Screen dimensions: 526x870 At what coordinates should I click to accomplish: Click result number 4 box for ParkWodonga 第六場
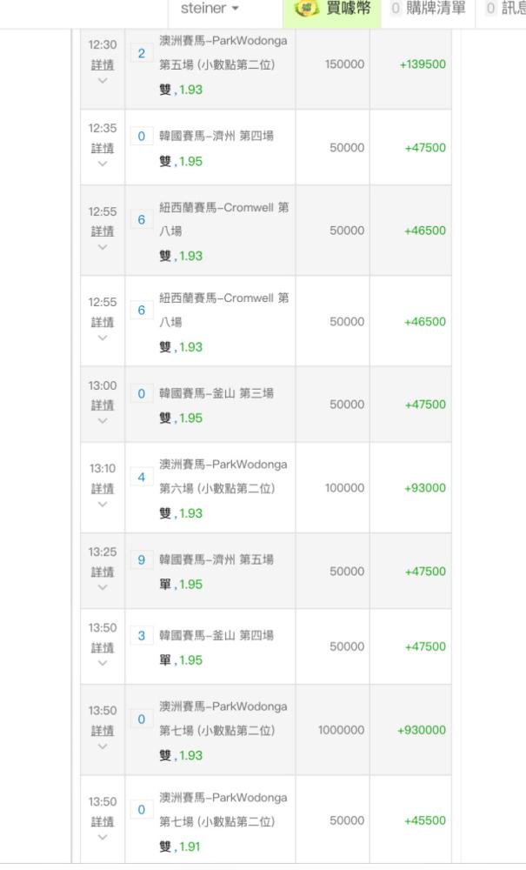tap(142, 477)
